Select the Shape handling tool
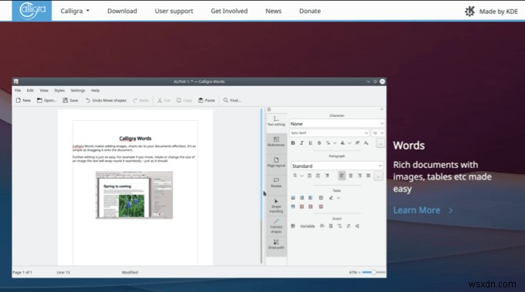The image size is (525, 292). click(x=276, y=206)
